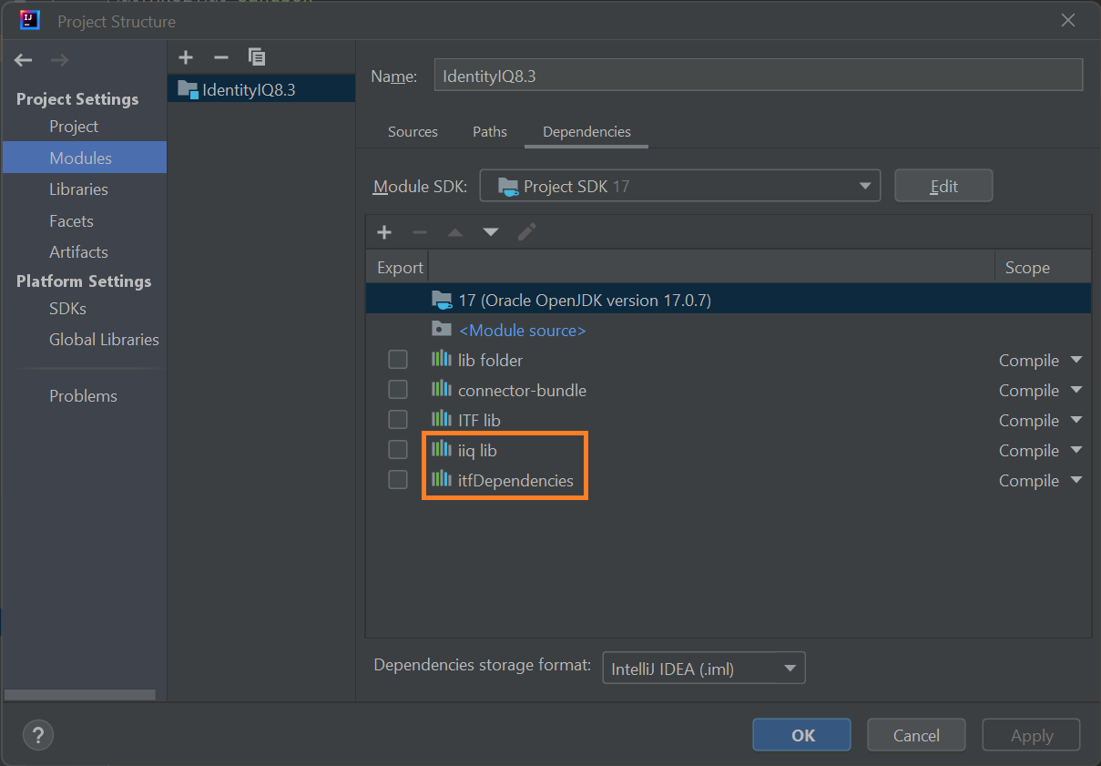1101x766 pixels.
Task: Switch to the Paths tab
Action: coord(489,131)
